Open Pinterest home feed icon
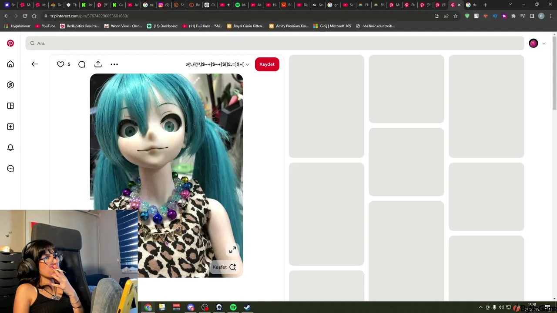557x313 pixels. pos(10,64)
